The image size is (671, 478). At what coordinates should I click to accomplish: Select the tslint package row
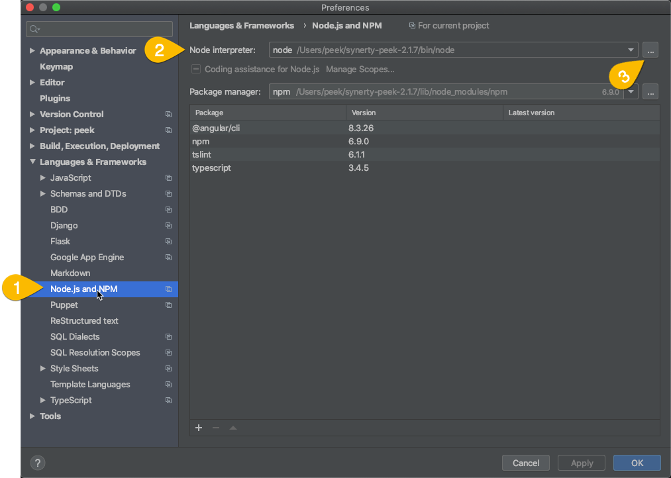click(x=425, y=154)
